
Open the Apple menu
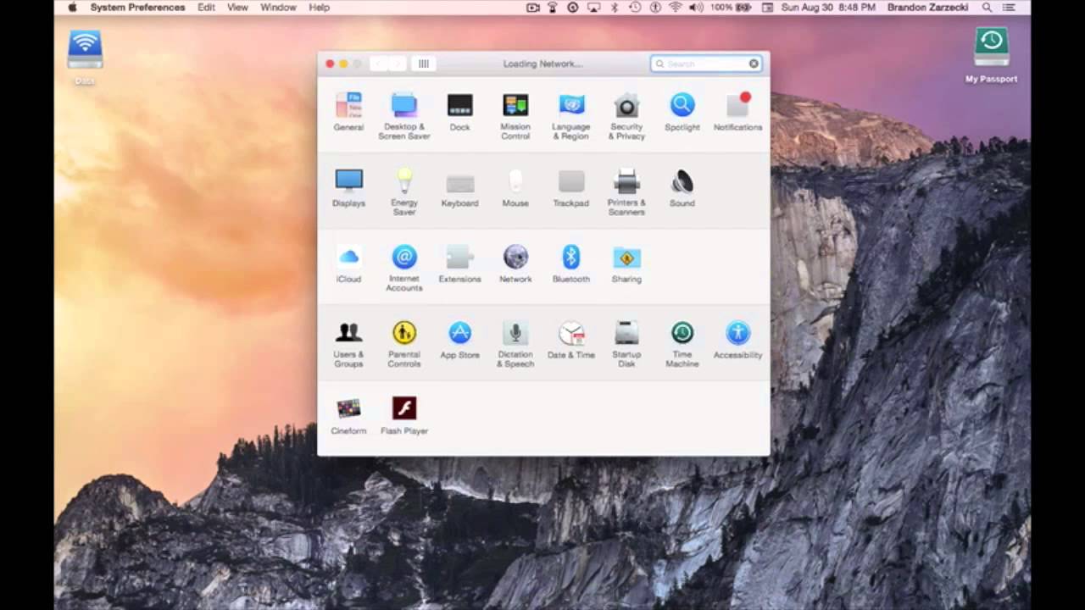(72, 7)
